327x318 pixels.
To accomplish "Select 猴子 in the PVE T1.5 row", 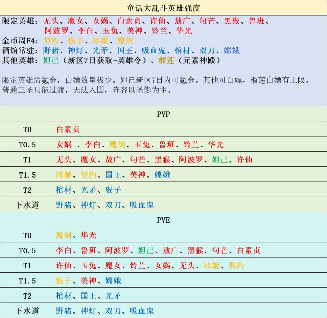I will (x=64, y=281).
